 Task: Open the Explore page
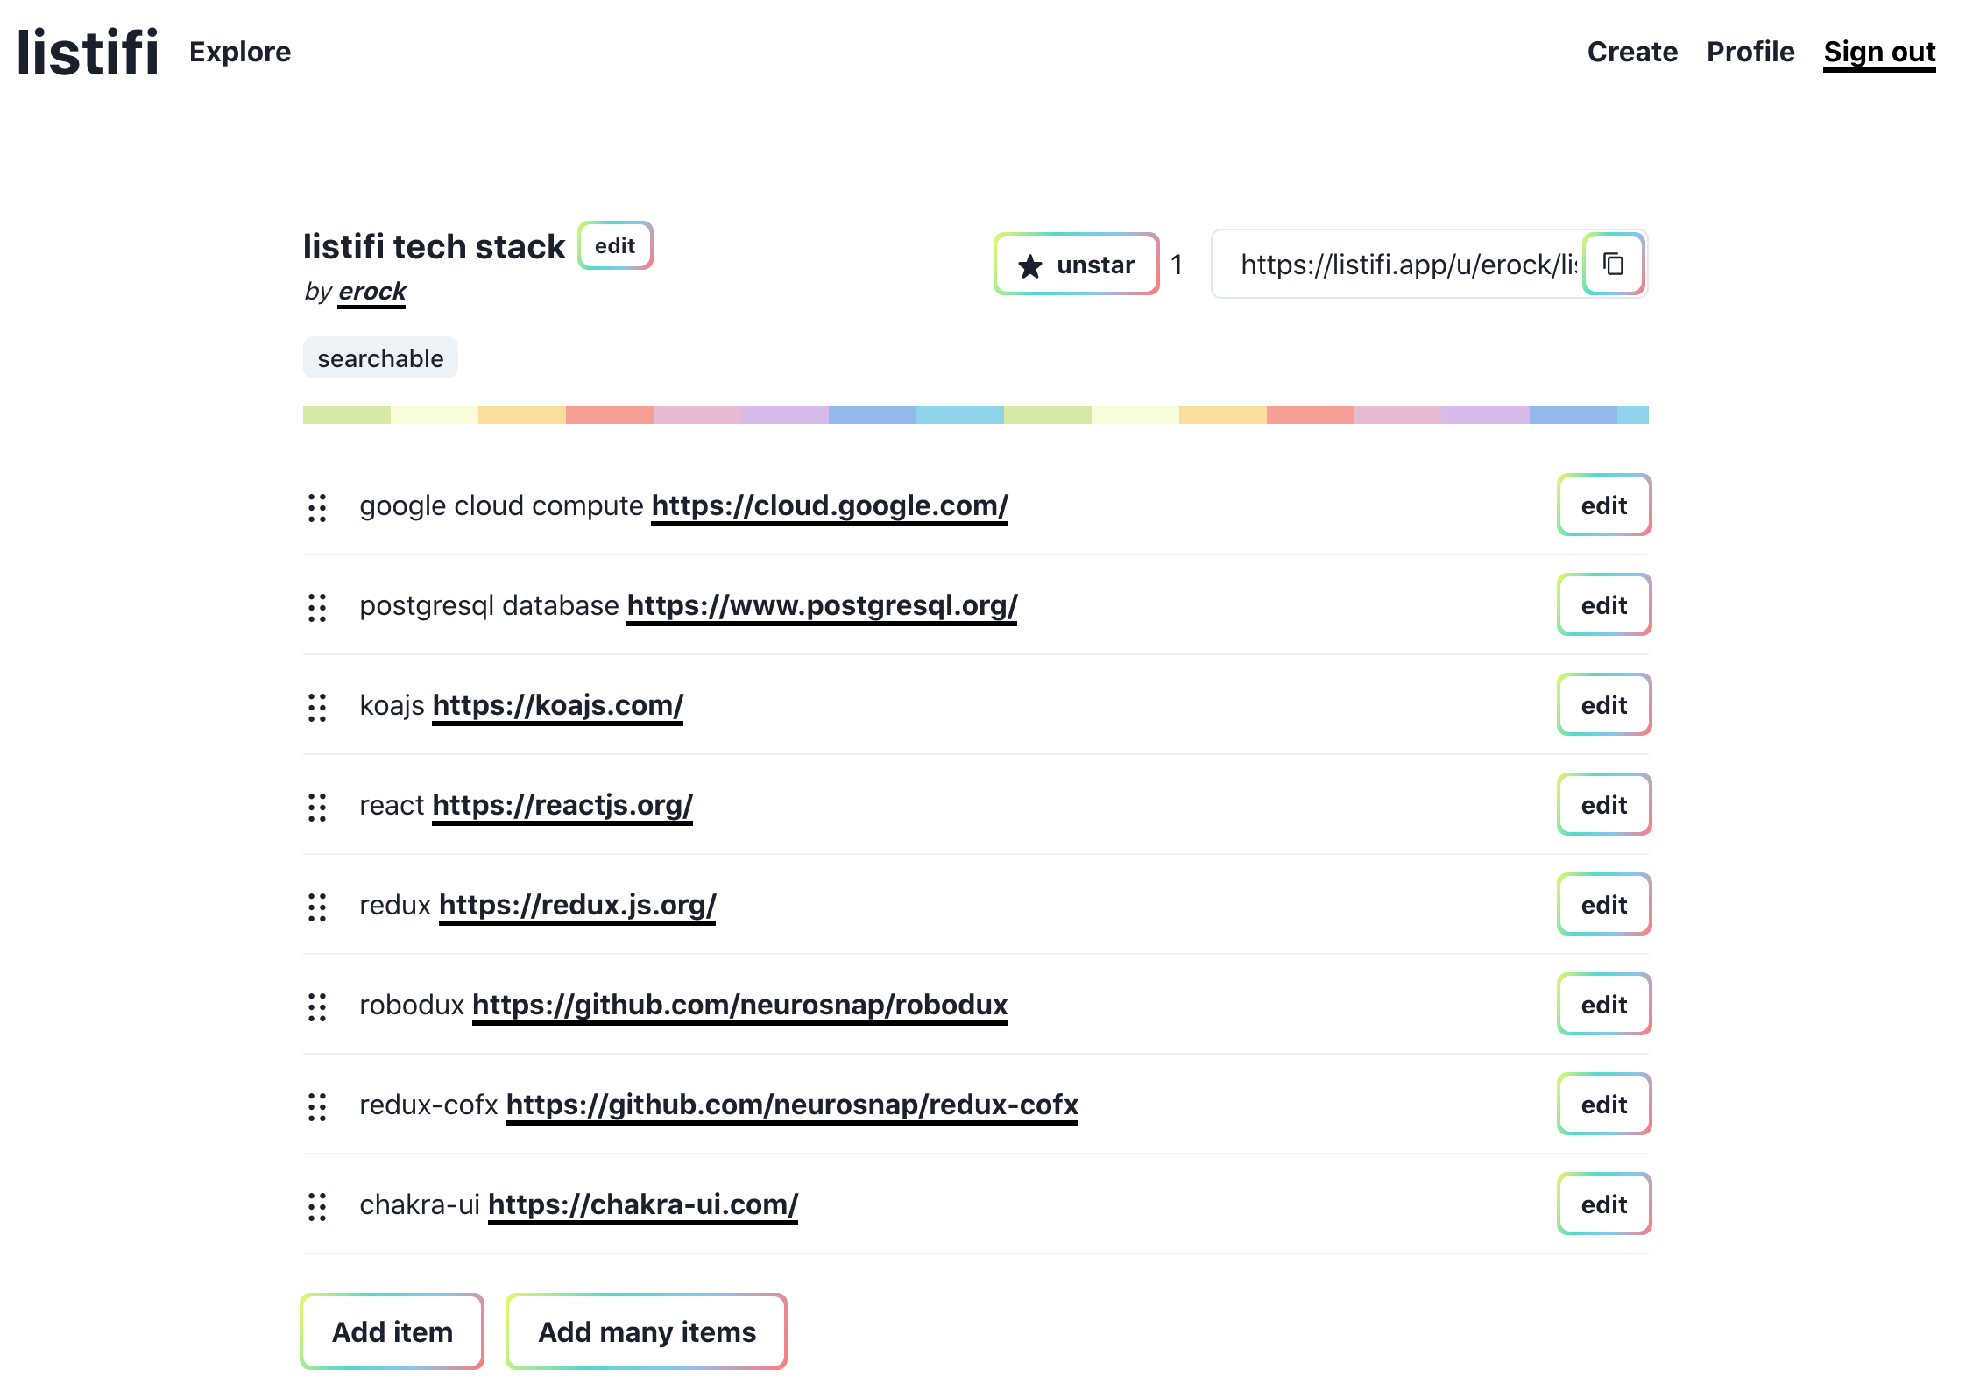coord(240,52)
